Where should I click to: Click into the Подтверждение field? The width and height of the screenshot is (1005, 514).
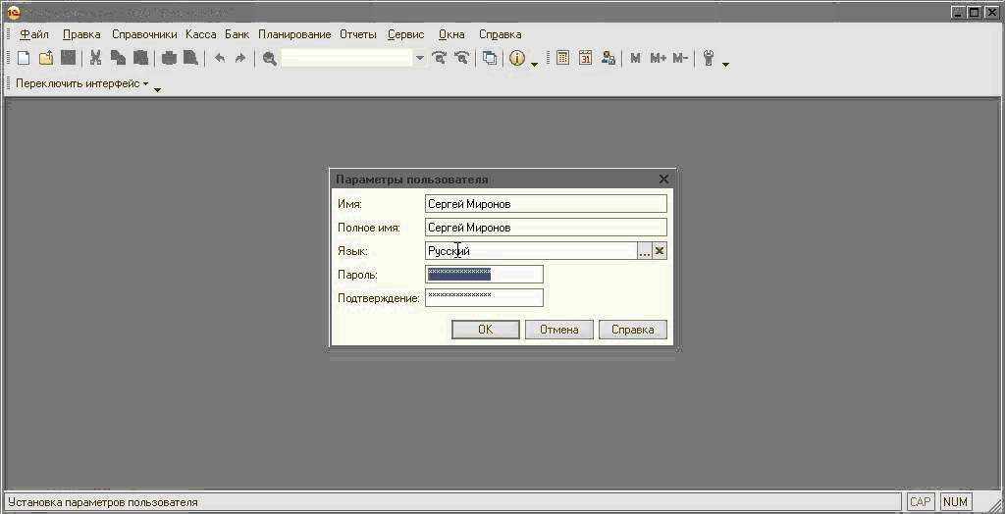[484, 297]
